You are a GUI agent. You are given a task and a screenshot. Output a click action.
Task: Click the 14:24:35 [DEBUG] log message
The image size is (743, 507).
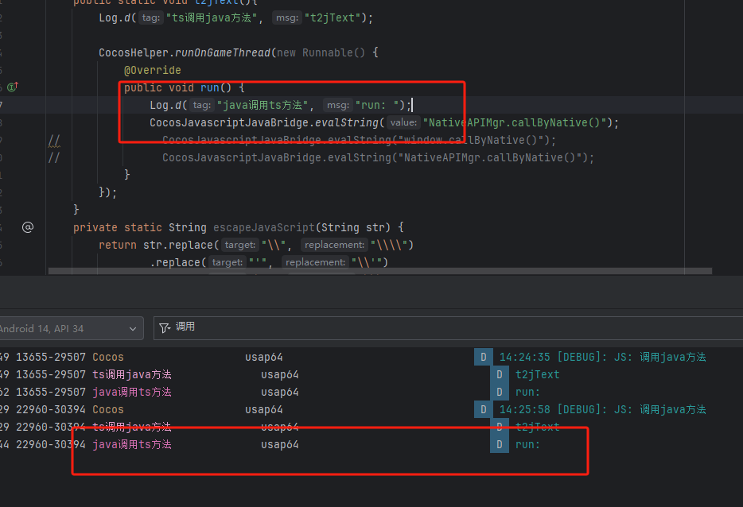pos(602,357)
